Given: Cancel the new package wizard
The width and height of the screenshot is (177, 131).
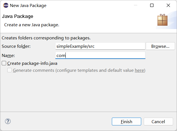Looking at the screenshot, I should [x=158, y=122].
